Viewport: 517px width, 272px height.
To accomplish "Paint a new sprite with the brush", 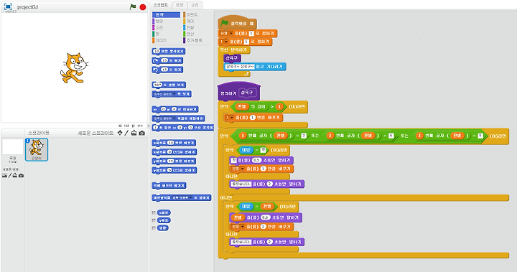I will (x=126, y=133).
